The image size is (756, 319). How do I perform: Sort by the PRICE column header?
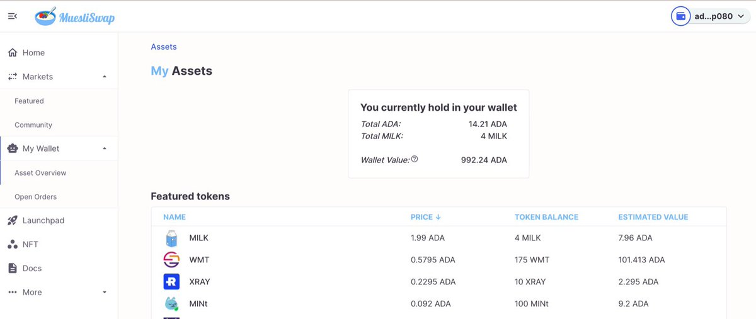pos(426,217)
